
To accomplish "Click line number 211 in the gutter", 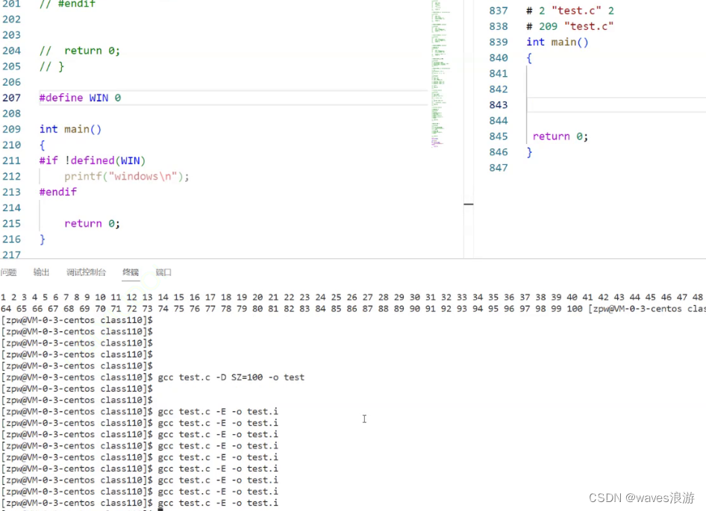I will (x=11, y=160).
